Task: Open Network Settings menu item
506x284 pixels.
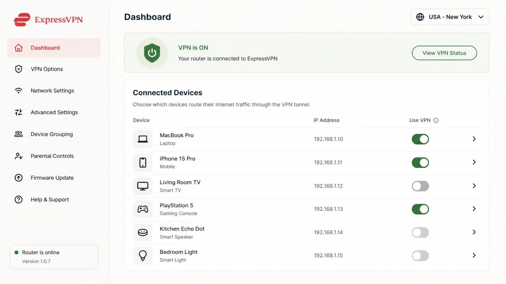Action: [54, 90]
